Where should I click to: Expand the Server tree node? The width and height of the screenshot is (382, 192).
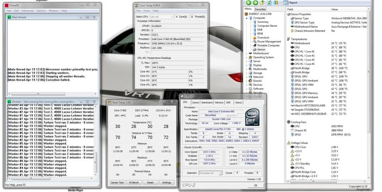[246, 61]
